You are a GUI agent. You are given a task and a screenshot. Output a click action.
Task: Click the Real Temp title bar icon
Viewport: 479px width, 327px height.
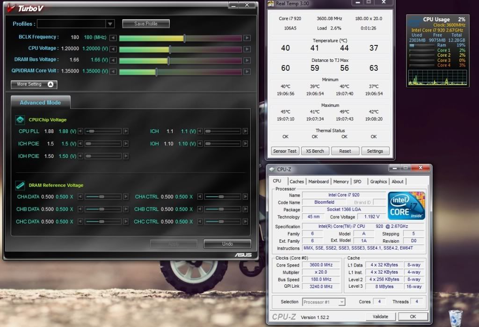pos(271,3)
